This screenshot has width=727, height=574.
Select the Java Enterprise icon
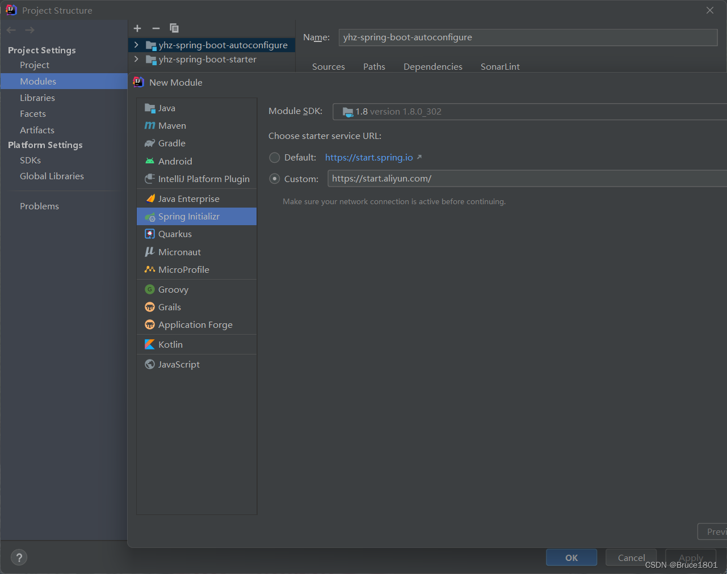click(150, 199)
